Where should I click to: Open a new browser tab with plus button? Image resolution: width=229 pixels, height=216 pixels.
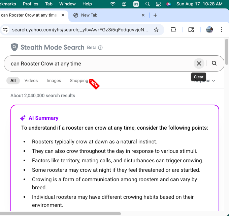tap(155, 15)
